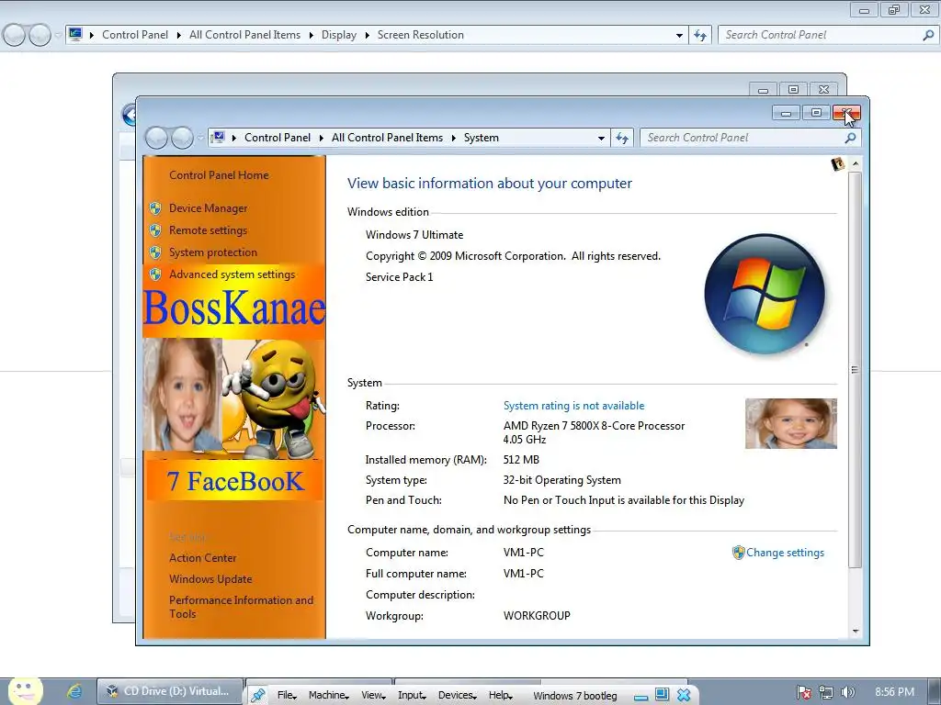The width and height of the screenshot is (941, 705).
Task: Click the System protection shield icon
Action: 155,252
